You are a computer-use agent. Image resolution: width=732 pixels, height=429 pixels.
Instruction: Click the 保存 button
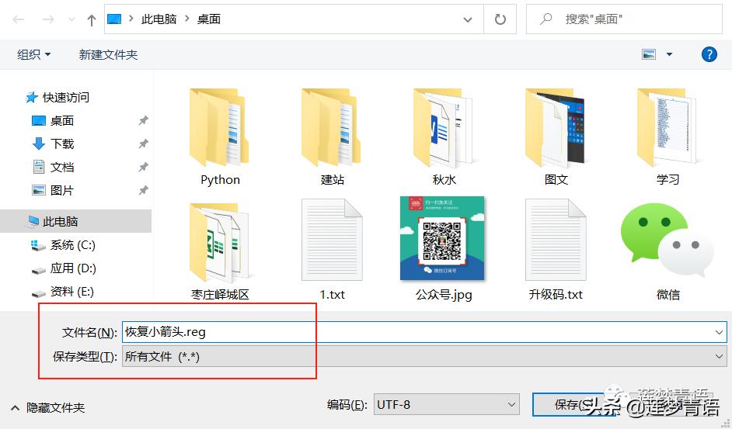(574, 404)
